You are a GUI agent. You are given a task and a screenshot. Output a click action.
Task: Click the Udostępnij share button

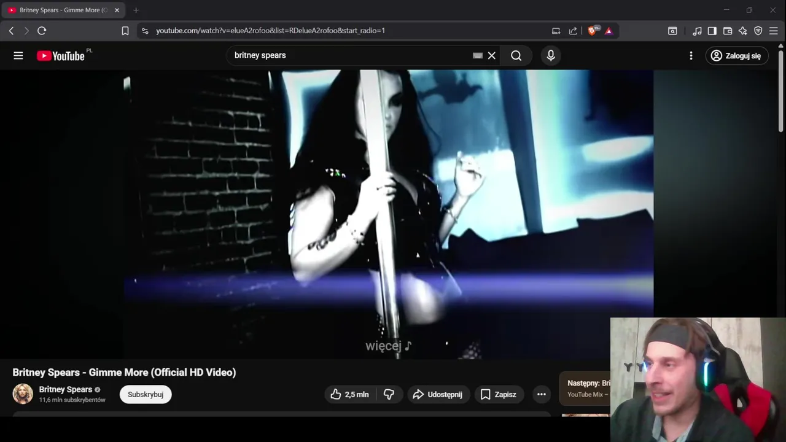(x=438, y=394)
